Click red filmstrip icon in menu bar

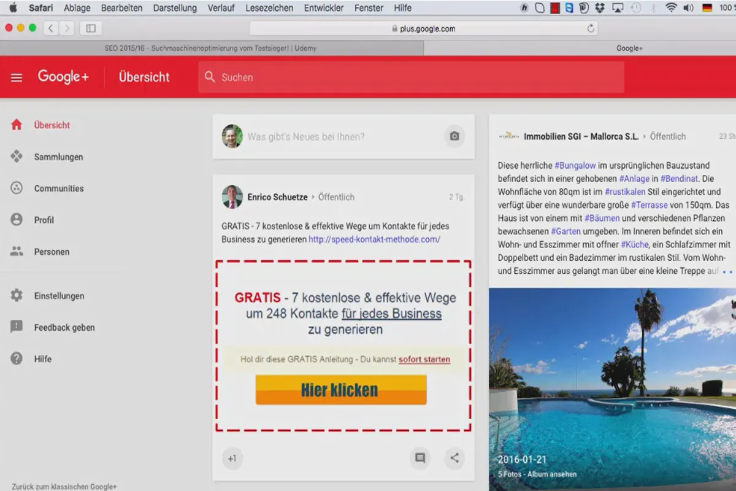coord(554,8)
